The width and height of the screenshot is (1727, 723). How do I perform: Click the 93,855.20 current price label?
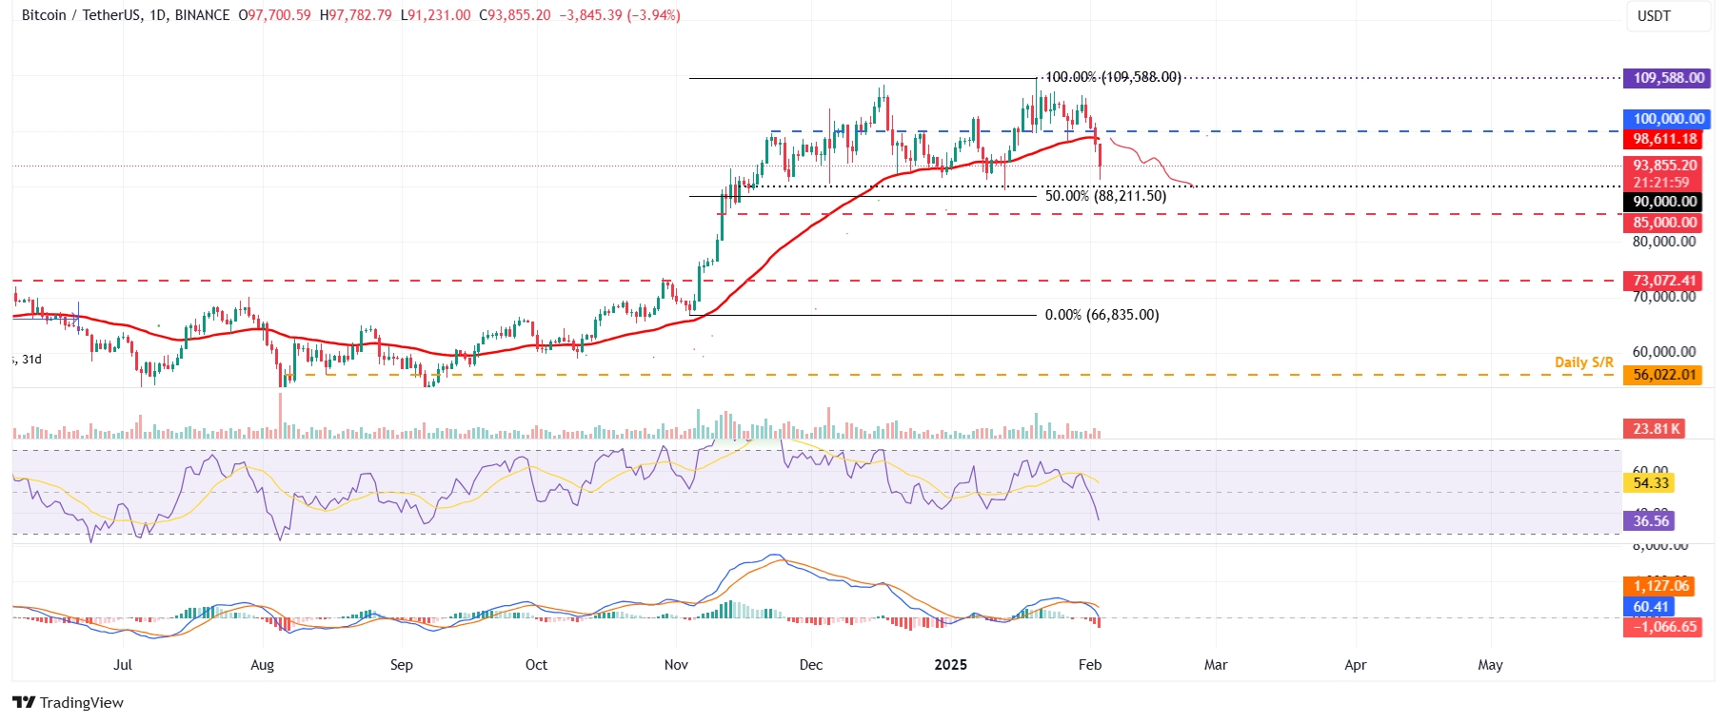(x=1665, y=166)
